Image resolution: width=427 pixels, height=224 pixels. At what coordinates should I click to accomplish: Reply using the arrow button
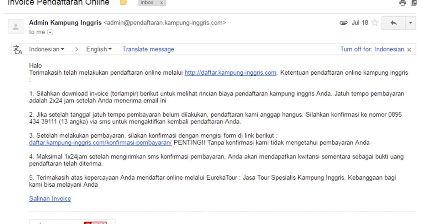(394, 23)
